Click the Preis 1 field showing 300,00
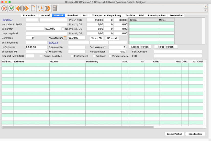This screenshot has width=211, height=141. (x=120, y=20)
